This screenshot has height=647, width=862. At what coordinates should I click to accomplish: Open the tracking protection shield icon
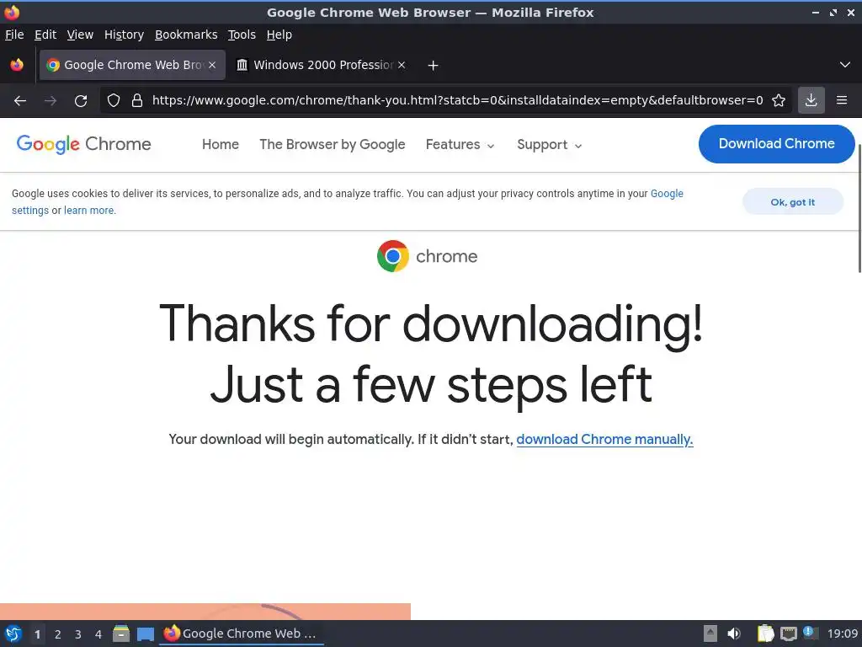click(x=114, y=101)
